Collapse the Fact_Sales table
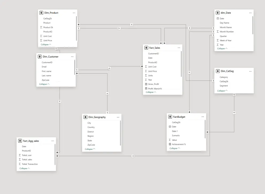This screenshot has height=194, width=265. click(x=151, y=92)
